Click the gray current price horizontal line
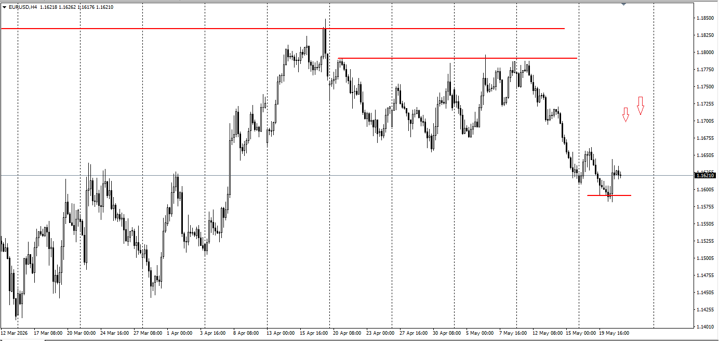Screen dimensions: 719x341 point(347,176)
